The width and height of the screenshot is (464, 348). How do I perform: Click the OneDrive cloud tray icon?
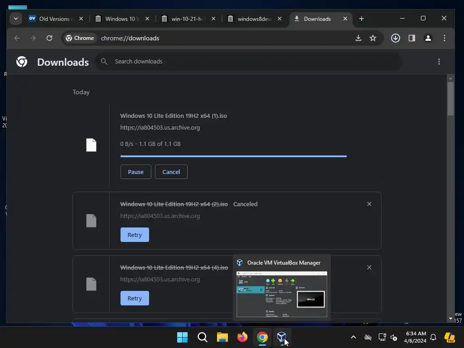(x=368, y=337)
